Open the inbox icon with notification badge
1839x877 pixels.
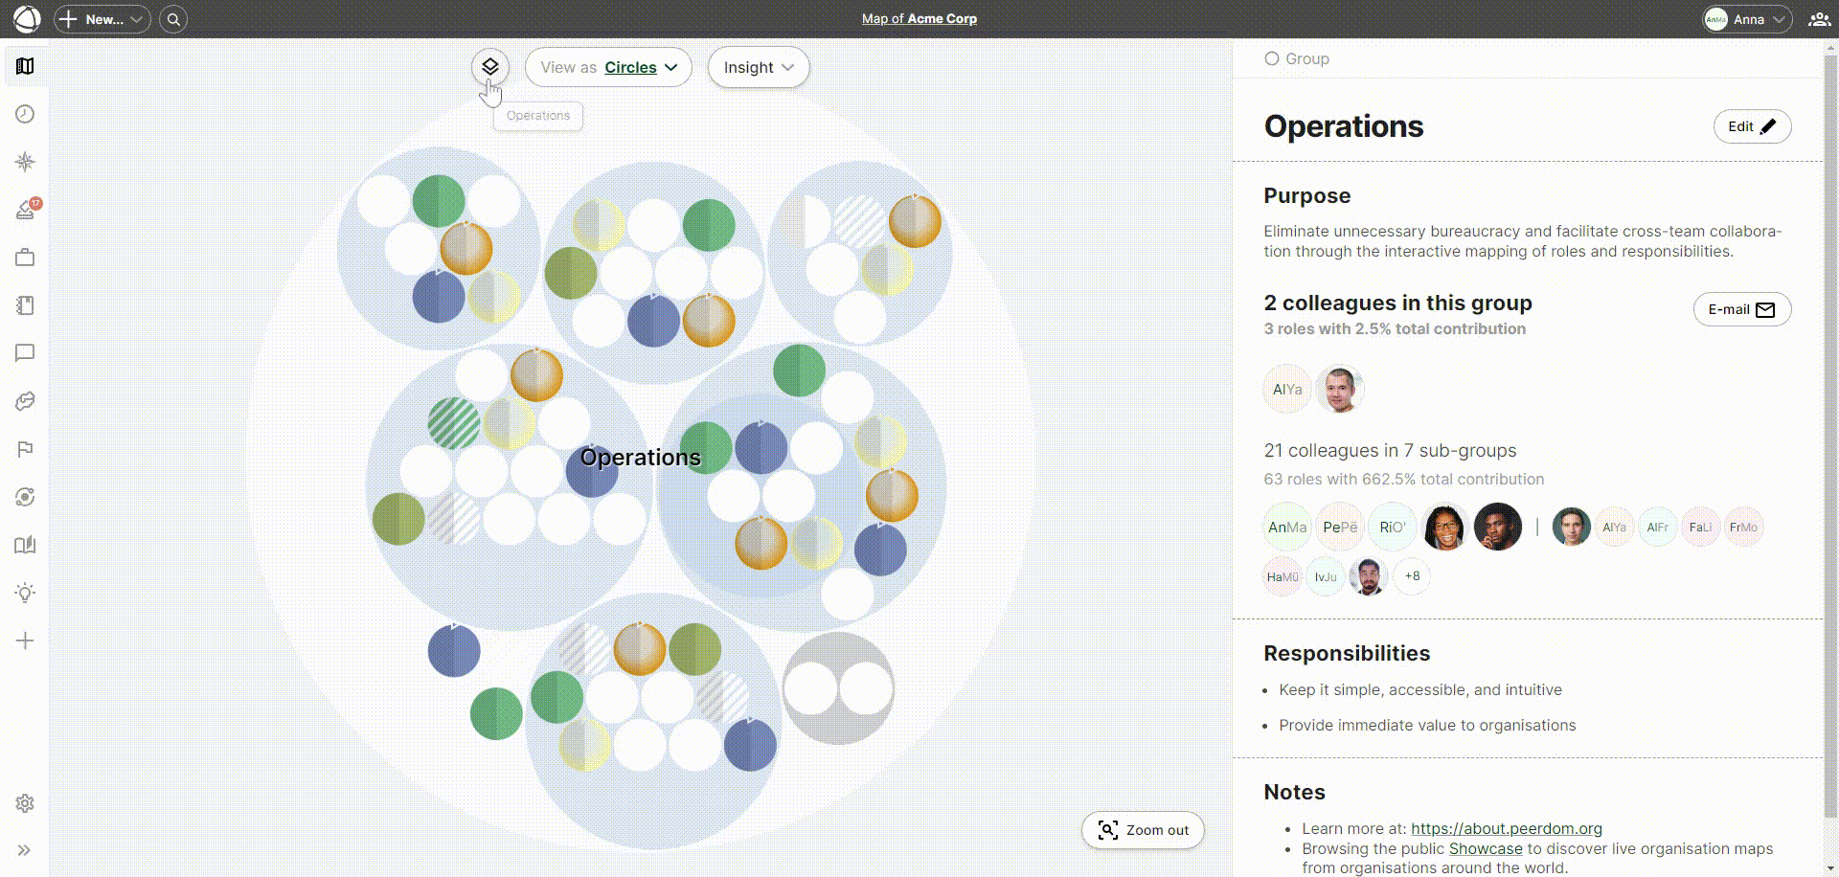tap(25, 210)
